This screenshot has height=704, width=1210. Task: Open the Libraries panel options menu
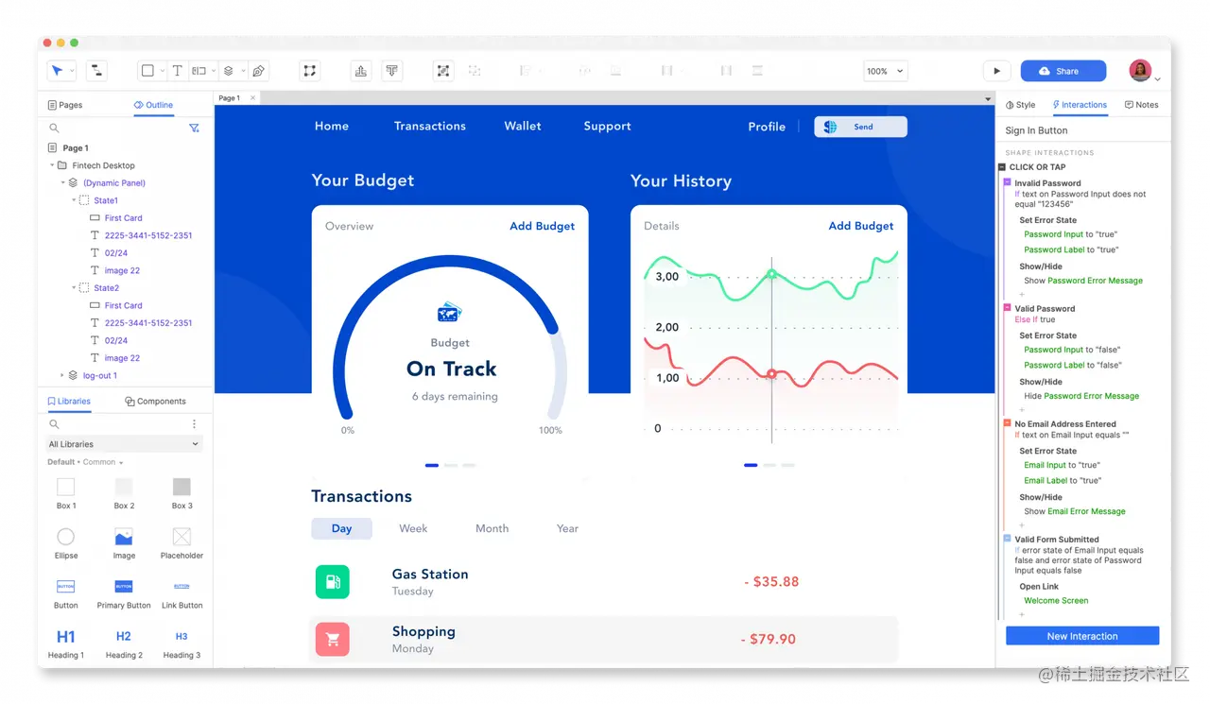click(x=195, y=424)
